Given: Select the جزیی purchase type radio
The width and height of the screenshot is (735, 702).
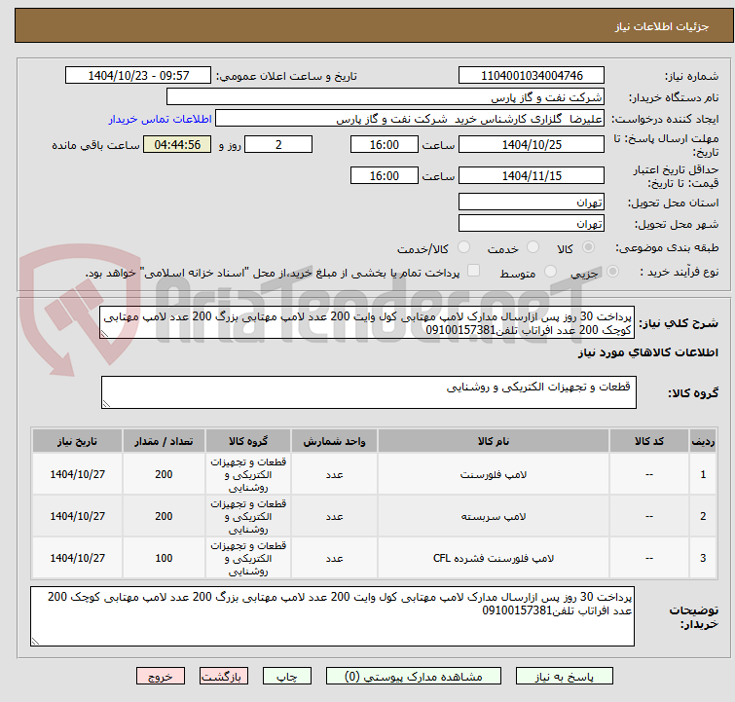Looking at the screenshot, I should (612, 272).
